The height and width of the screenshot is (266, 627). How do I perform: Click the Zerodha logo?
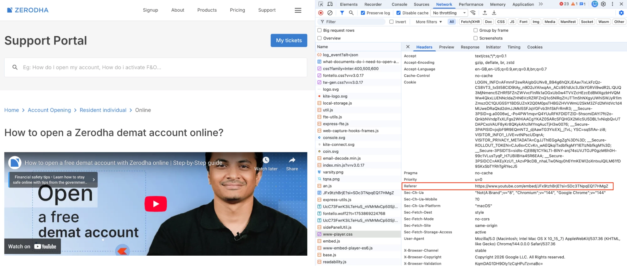[x=28, y=10]
